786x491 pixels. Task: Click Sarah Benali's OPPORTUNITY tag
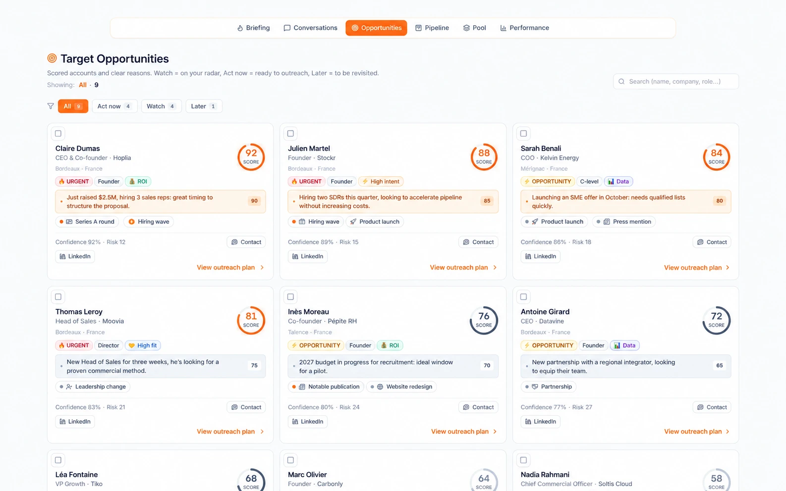point(547,182)
